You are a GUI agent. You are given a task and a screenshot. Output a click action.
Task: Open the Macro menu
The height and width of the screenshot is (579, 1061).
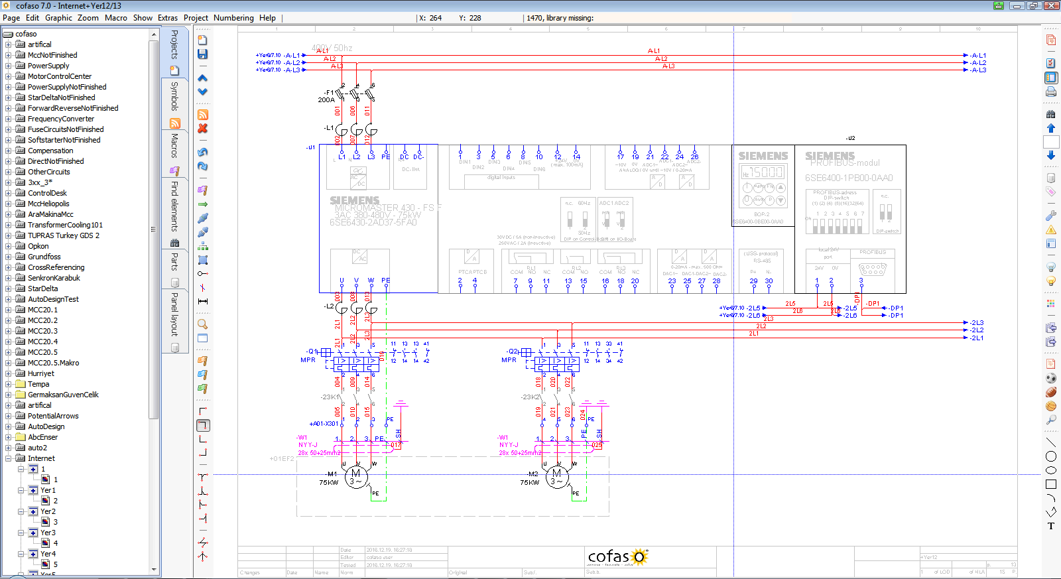tap(116, 18)
